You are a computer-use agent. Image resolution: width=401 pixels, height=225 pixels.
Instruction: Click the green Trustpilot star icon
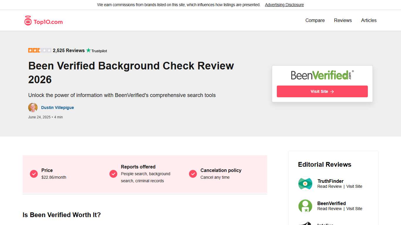[x=88, y=50]
